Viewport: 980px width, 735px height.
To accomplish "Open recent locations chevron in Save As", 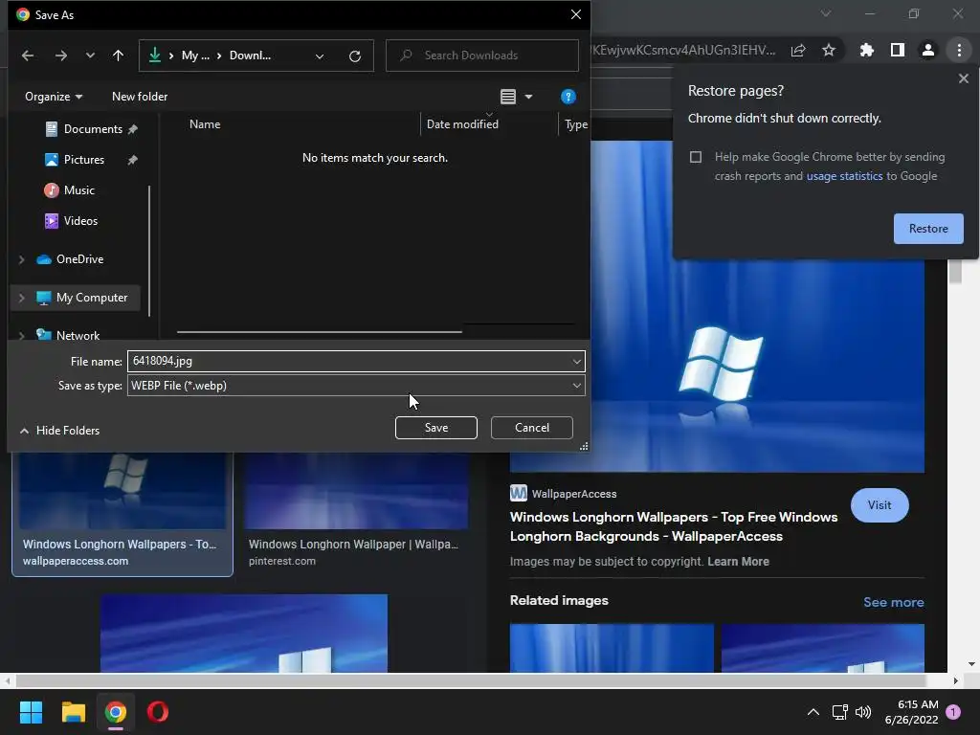I will [90, 56].
